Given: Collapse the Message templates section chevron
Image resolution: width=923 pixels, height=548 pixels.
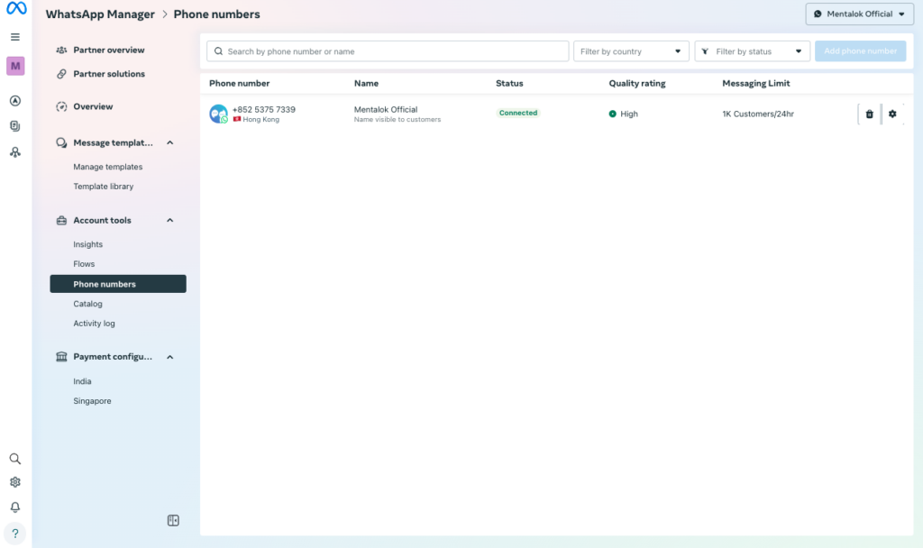Looking at the screenshot, I should click(x=170, y=142).
